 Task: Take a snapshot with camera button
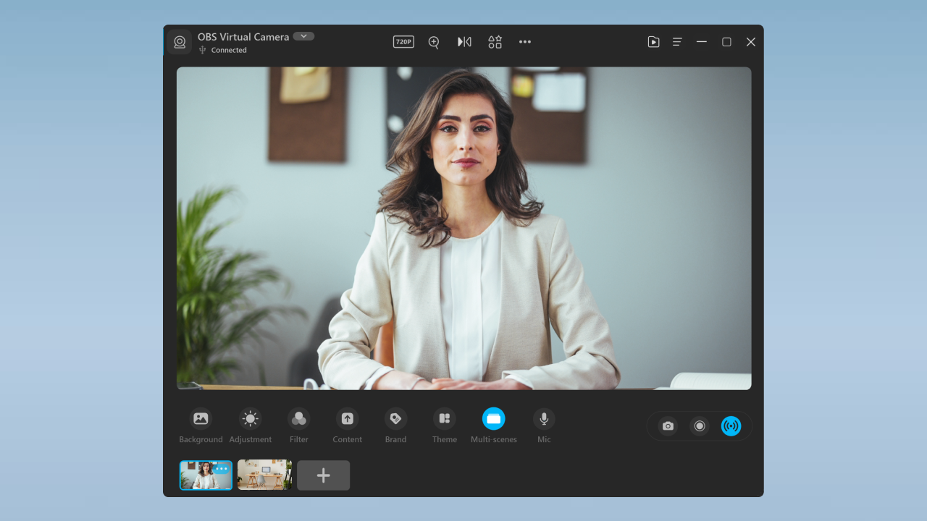[668, 426]
